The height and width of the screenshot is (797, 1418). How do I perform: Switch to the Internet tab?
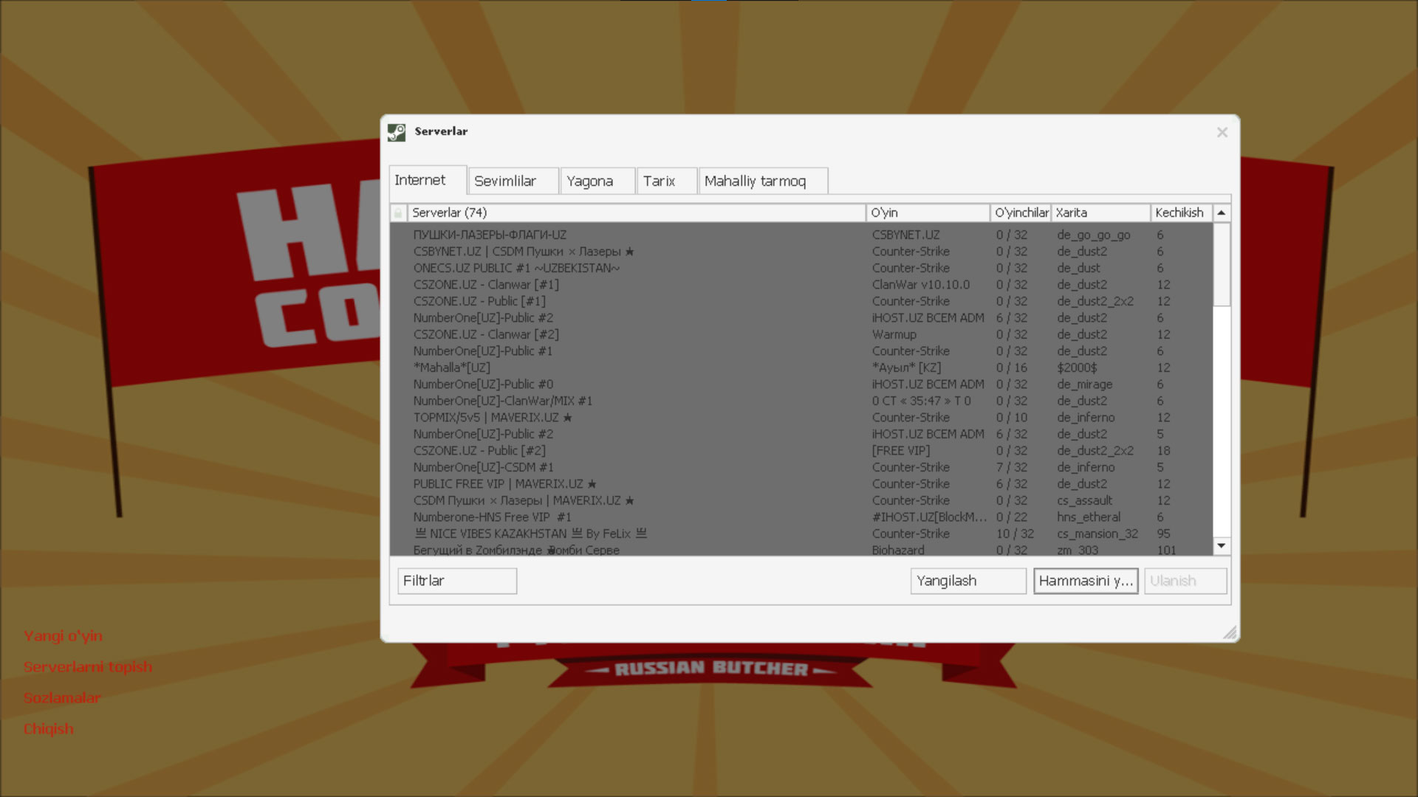[428, 180]
